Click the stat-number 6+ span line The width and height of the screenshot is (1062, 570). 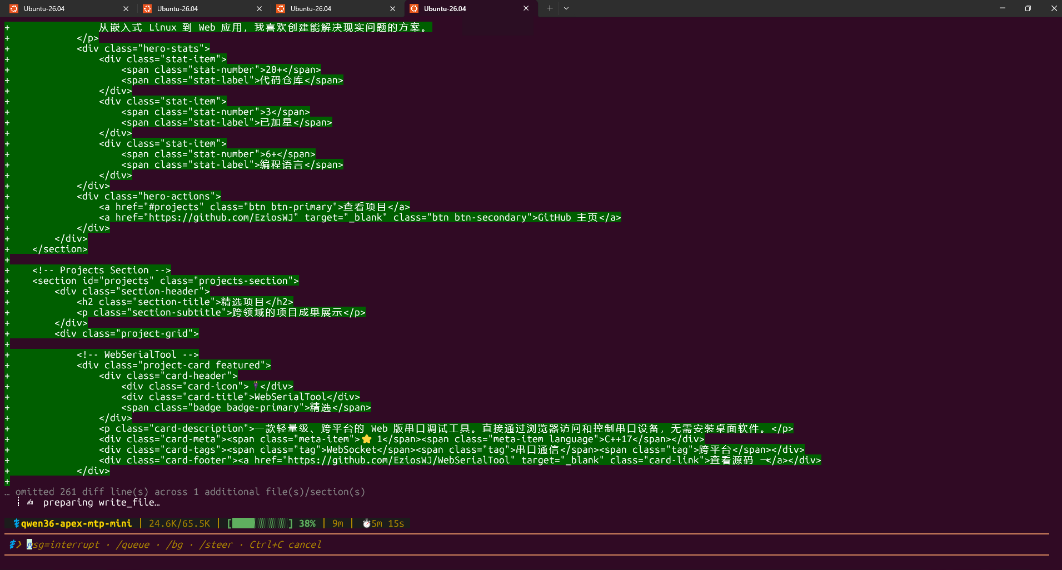click(x=218, y=154)
